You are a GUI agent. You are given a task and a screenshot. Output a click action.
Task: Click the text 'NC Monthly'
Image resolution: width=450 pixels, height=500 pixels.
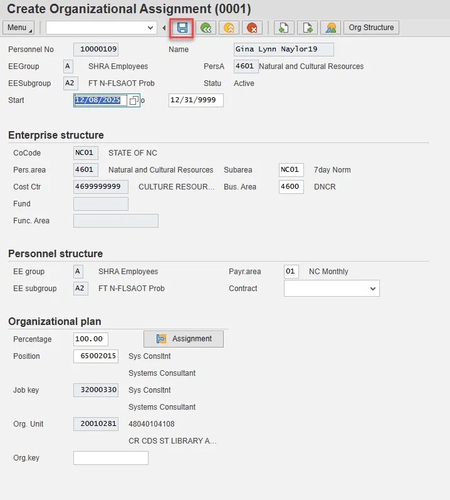point(328,272)
